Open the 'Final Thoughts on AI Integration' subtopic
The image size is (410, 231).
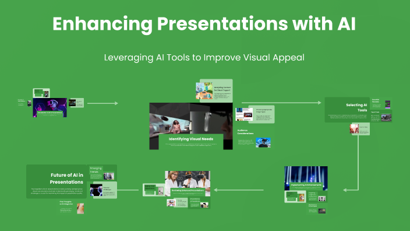(71, 208)
